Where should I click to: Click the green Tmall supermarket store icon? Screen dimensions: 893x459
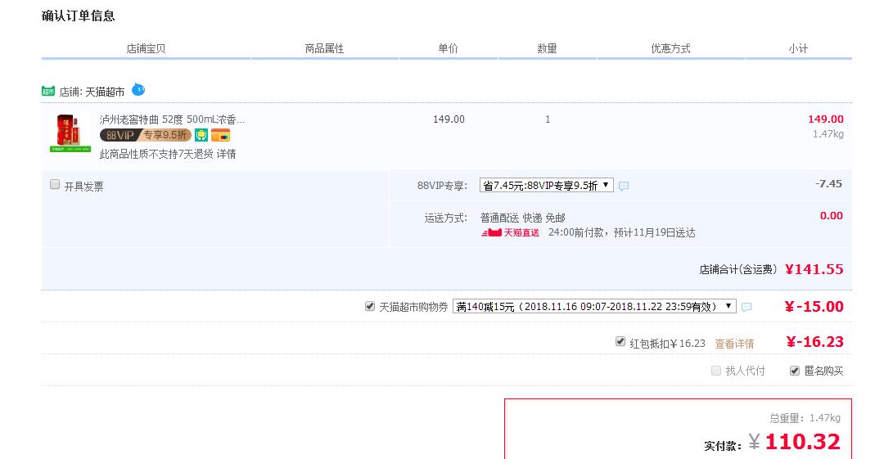(48, 91)
